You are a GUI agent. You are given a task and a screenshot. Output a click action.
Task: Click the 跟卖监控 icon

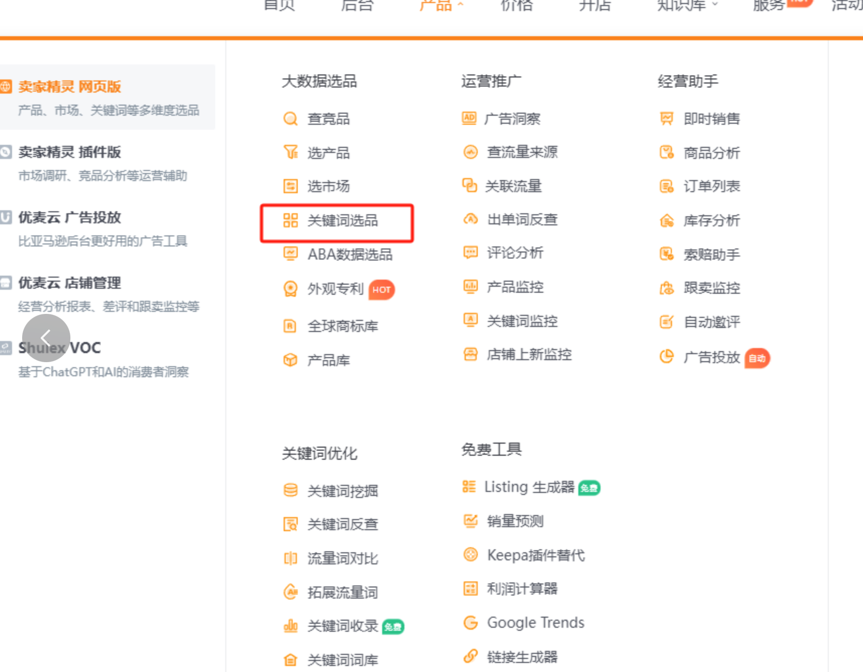666,288
